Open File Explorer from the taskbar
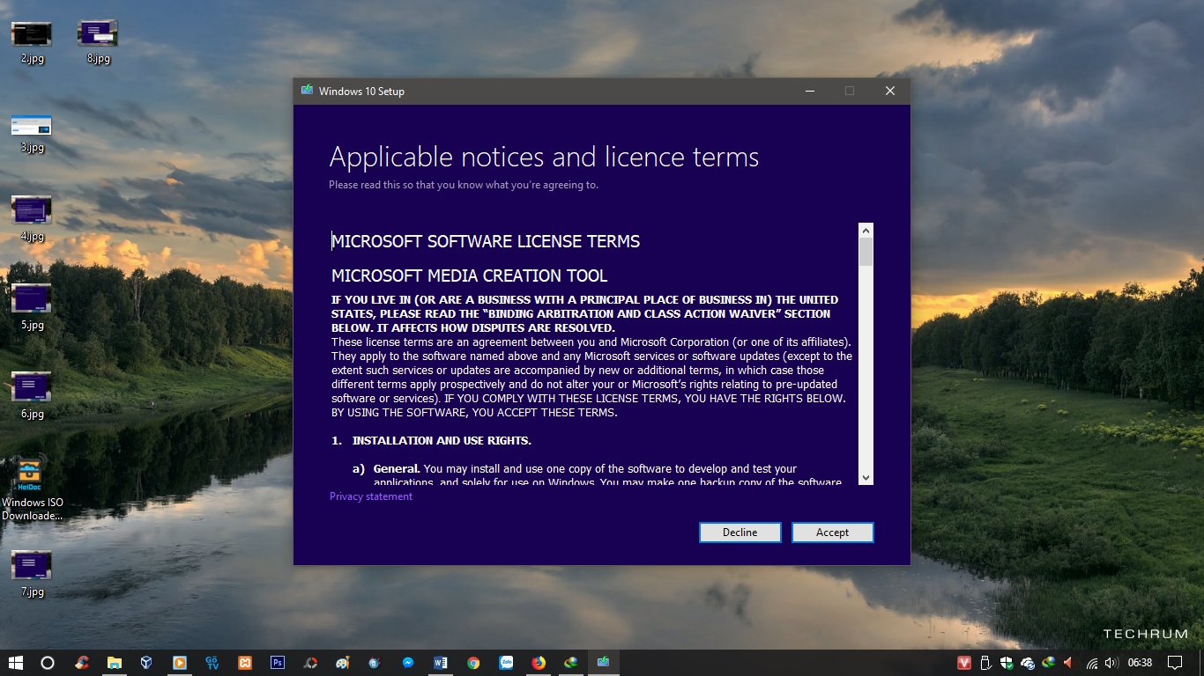 (x=115, y=663)
